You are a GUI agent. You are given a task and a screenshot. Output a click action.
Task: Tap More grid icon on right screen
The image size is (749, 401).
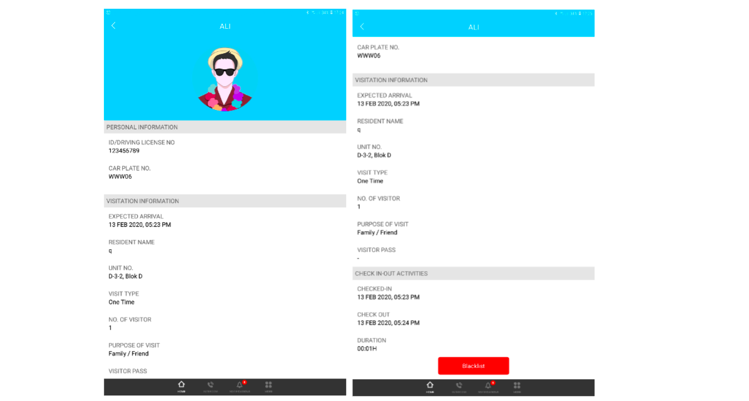(x=517, y=387)
